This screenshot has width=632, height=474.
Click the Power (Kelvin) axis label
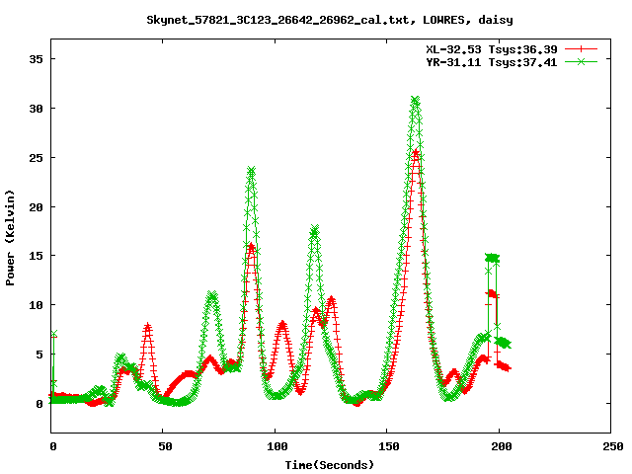10,238
